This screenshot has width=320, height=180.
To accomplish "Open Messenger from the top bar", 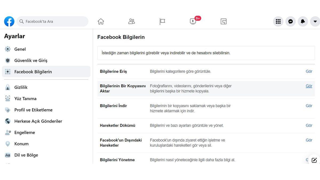I will [x=290, y=21].
